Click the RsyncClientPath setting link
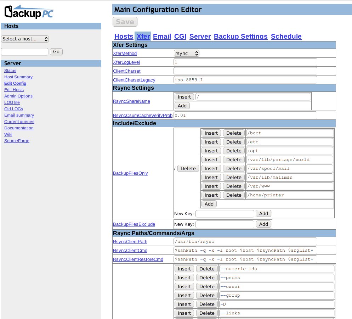Image resolution: width=352 pixels, height=319 pixels. 130,242
